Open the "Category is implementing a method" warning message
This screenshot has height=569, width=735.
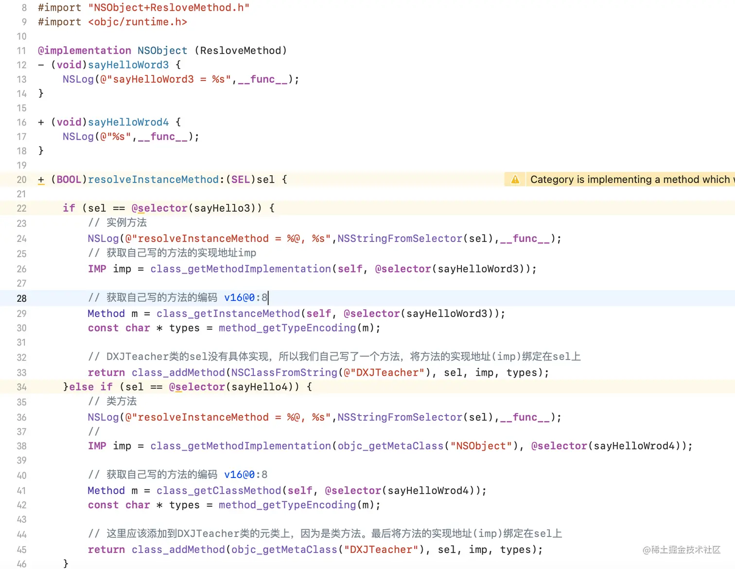(630, 180)
